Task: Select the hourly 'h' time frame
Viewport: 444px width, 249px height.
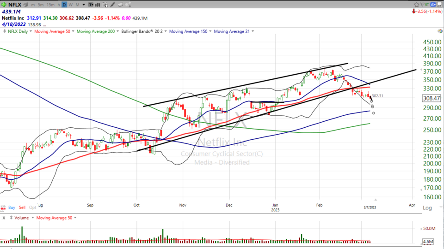Action: (59, 5)
